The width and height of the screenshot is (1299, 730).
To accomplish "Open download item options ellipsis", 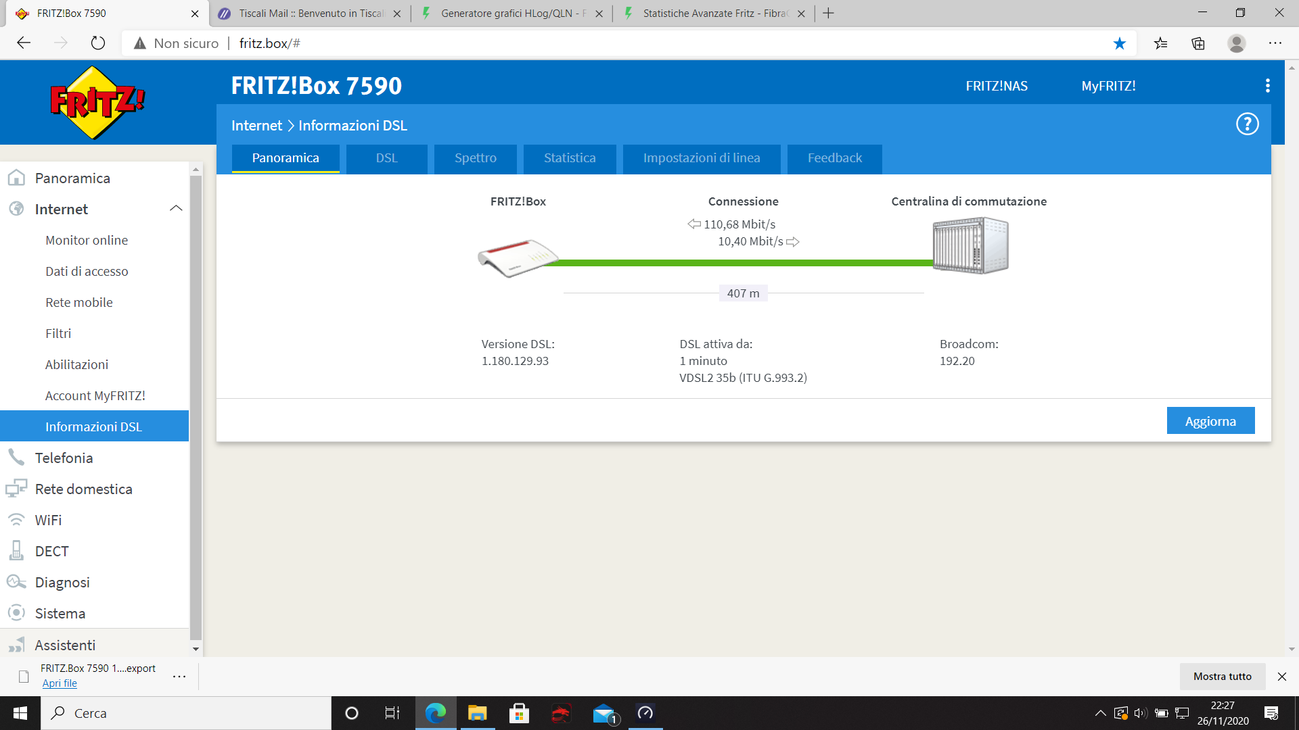I will (x=179, y=676).
